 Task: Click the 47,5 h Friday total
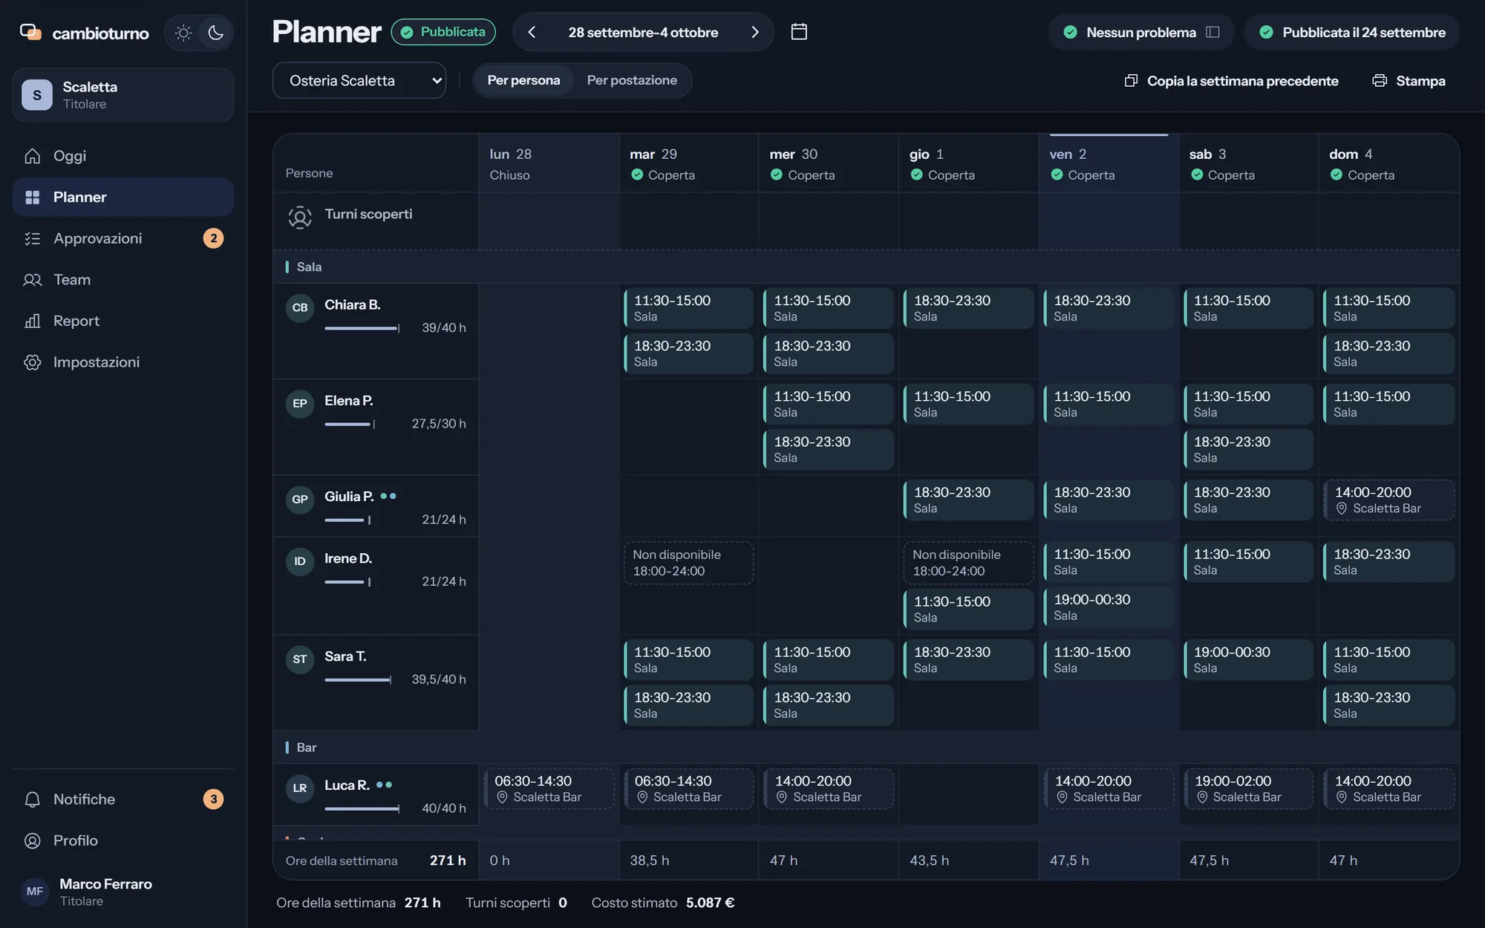click(x=1069, y=860)
